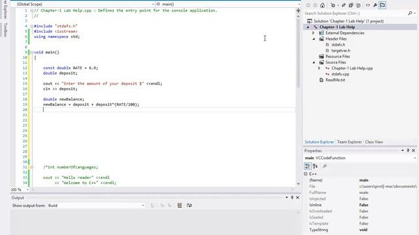The height and width of the screenshot is (235, 419).
Task: Collapse the Source Files folder
Action: [x=314, y=63]
